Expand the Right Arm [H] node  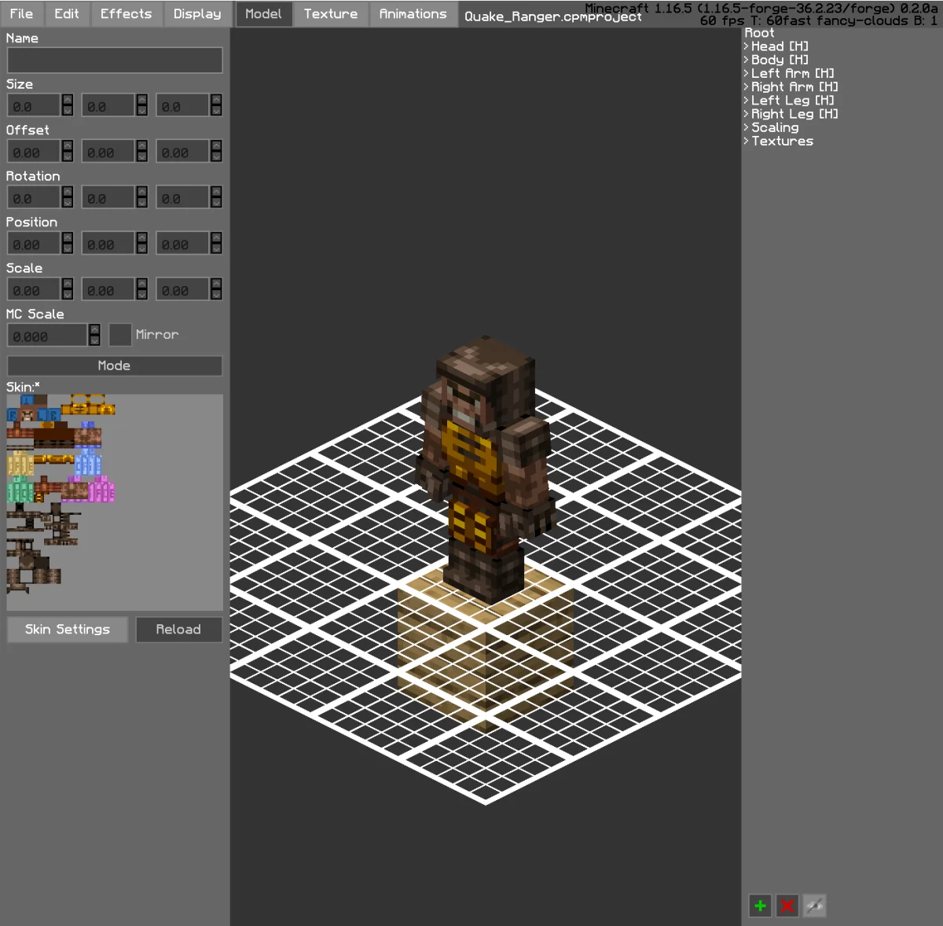pos(747,86)
